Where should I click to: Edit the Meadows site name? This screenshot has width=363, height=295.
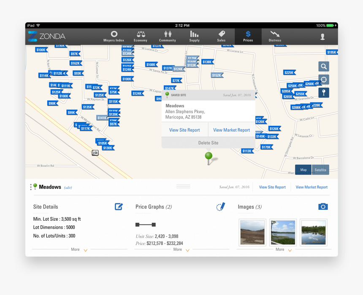click(x=68, y=187)
